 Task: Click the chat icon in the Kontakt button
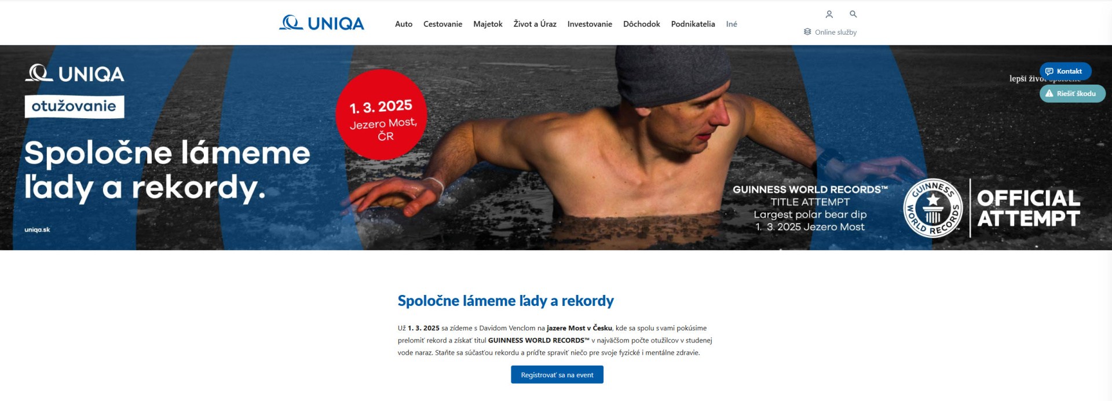[x=1049, y=71]
